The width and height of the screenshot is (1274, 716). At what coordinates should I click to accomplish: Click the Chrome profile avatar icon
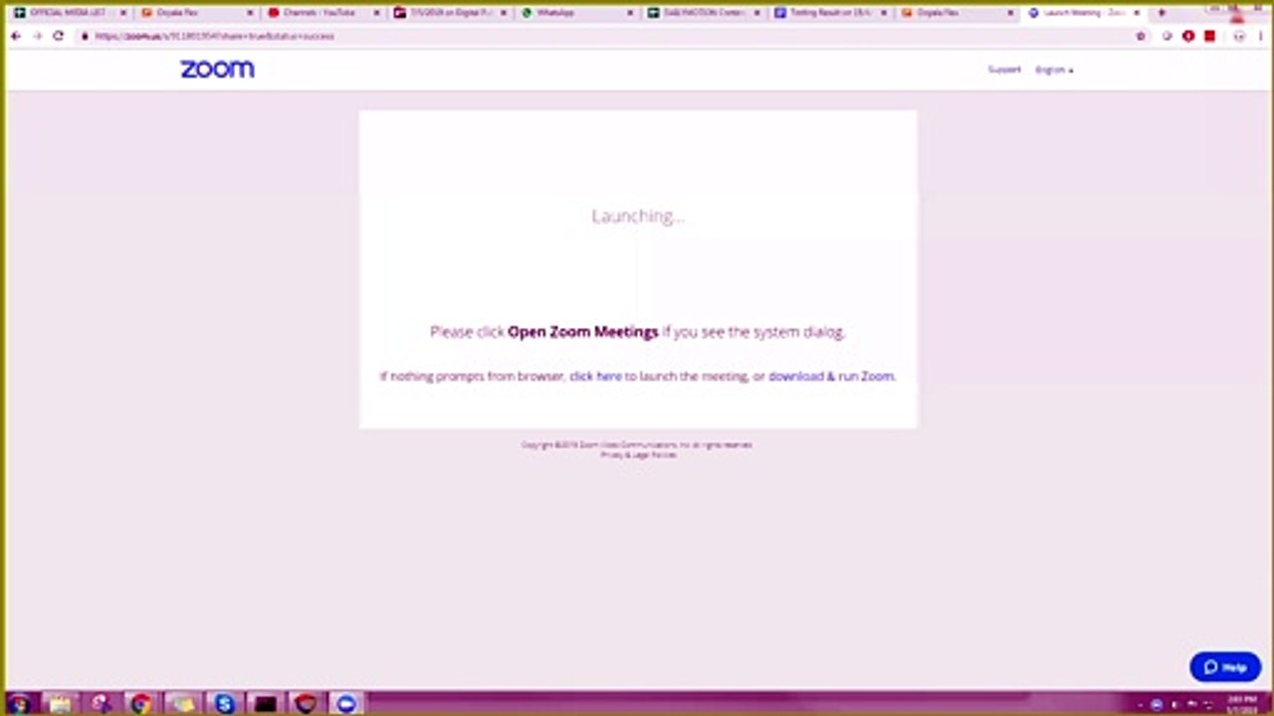point(1239,36)
